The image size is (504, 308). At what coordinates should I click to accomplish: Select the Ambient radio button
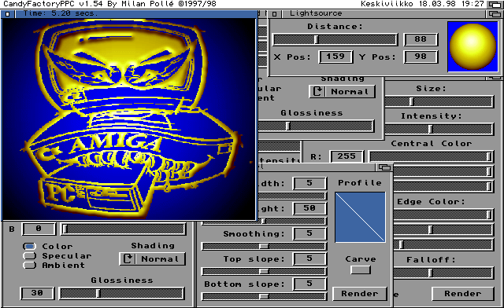pos(29,265)
